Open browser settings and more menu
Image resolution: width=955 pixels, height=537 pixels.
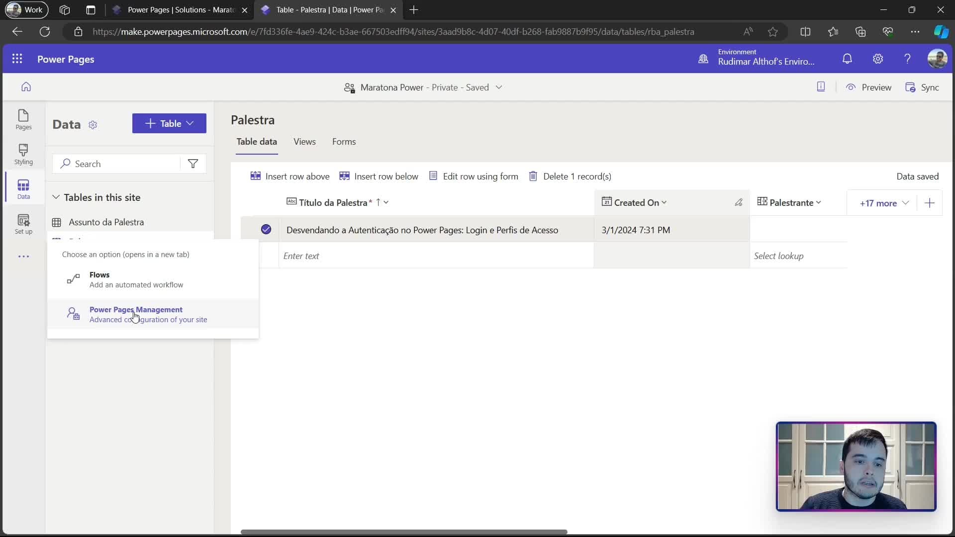point(915,32)
